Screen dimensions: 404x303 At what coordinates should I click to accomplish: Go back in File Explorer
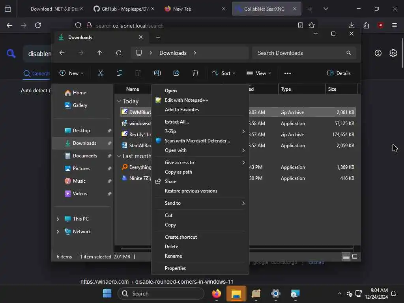pyautogui.click(x=62, y=53)
